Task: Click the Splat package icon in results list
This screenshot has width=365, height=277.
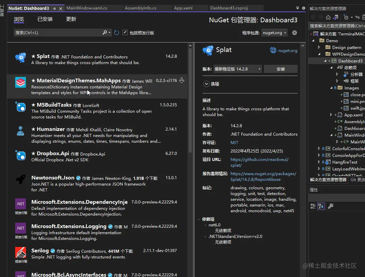Action: [21, 57]
